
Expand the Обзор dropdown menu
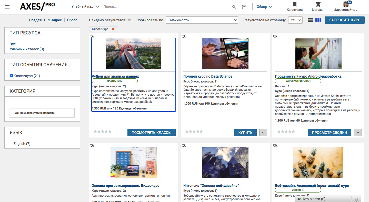point(264,7)
